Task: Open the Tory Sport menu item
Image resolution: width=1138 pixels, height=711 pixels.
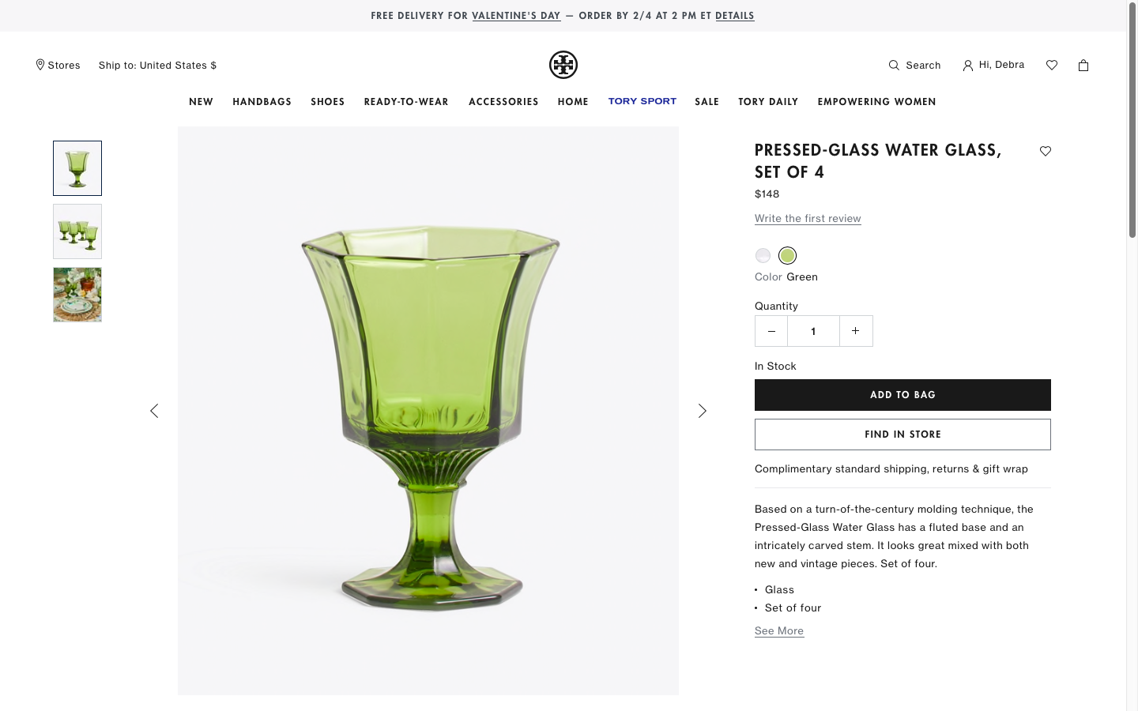Action: pos(642,102)
